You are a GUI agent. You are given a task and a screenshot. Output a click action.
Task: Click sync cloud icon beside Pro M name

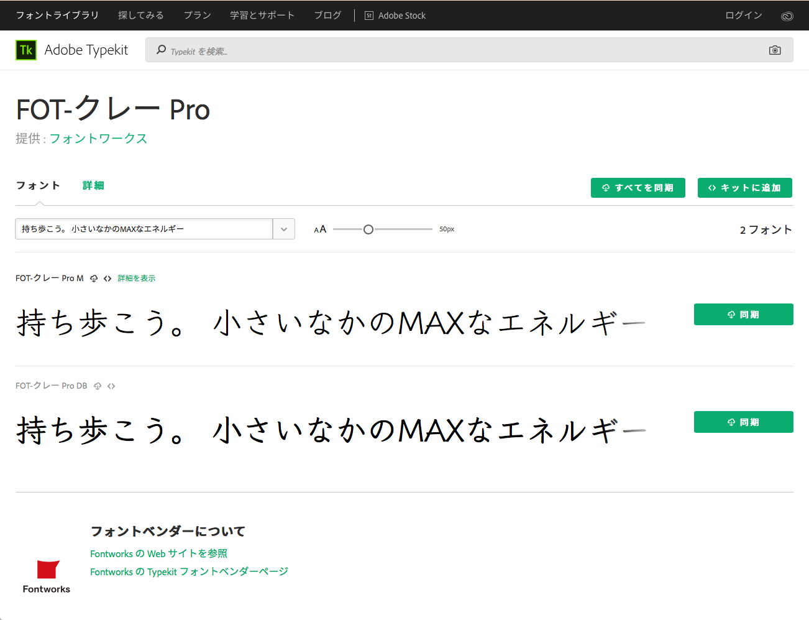[94, 279]
